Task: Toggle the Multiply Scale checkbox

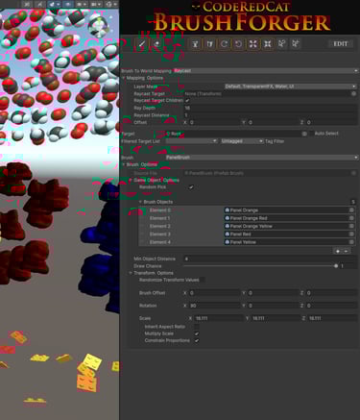Action: 197,334
